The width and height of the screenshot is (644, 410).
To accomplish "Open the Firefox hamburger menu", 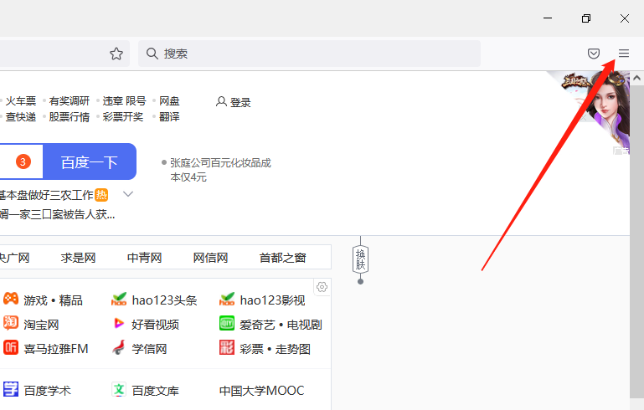I will point(623,54).
